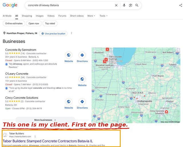Image resolution: width=183 pixels, height=147 pixels.
Task: Select the All results tab
Action: click(x=17, y=16)
